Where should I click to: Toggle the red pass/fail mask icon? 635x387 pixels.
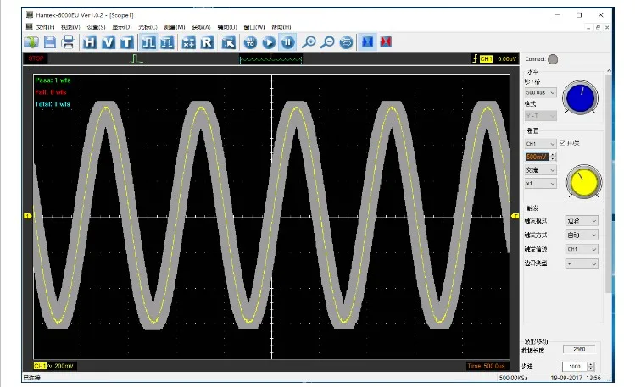pos(386,42)
